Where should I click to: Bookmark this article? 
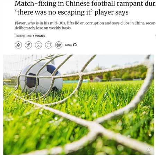click(38, 45)
